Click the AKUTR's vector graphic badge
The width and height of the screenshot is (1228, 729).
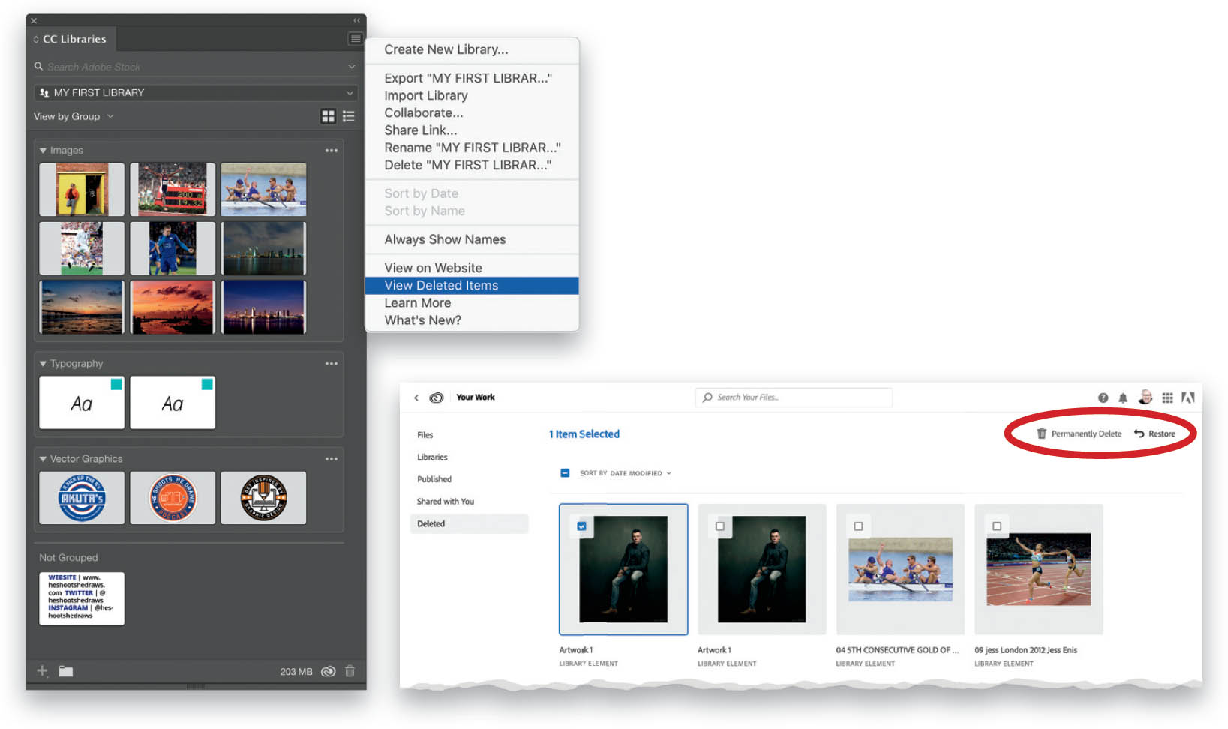coord(82,498)
